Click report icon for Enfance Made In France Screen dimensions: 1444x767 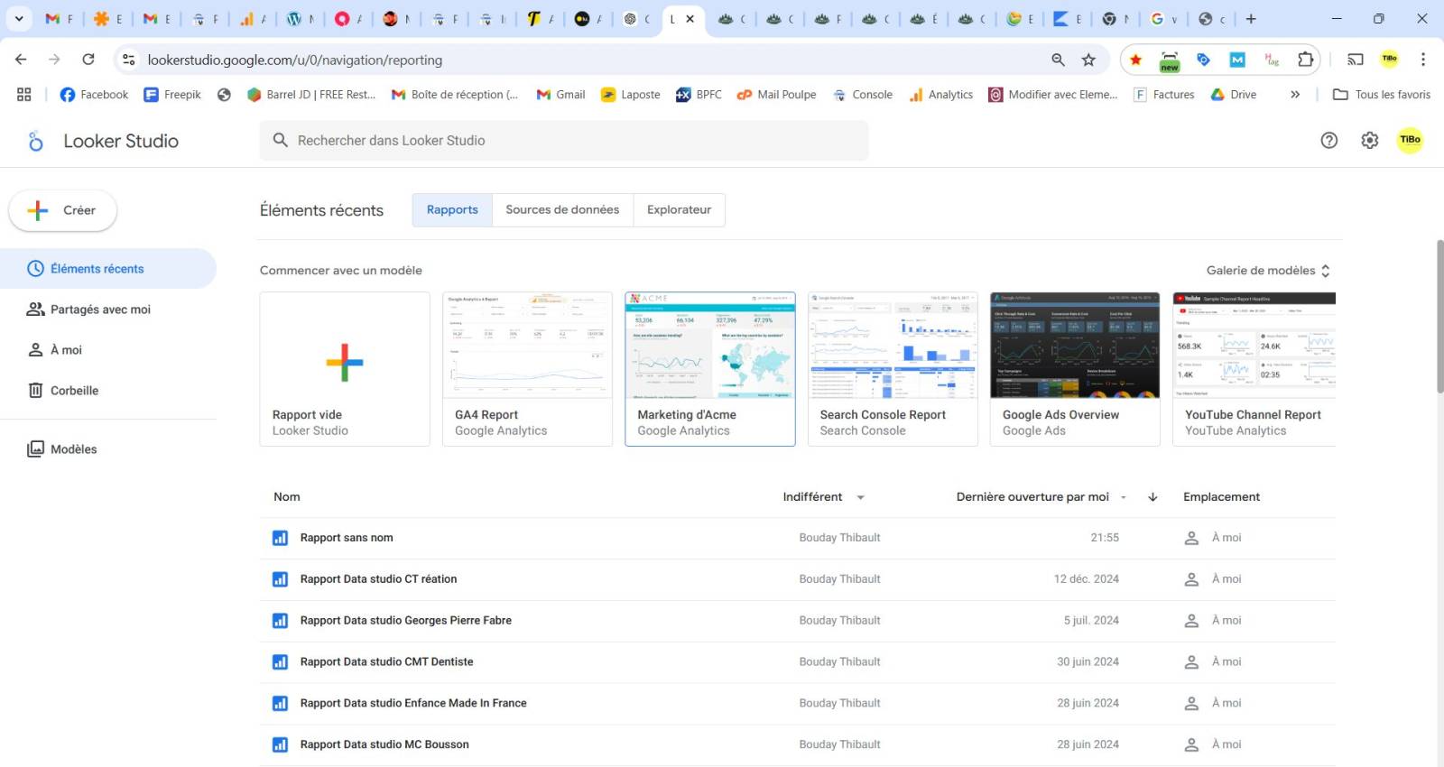point(280,704)
